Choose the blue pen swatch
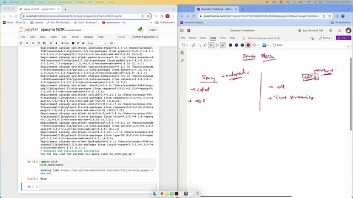Viewport: 353px width, 198px height. point(236,45)
